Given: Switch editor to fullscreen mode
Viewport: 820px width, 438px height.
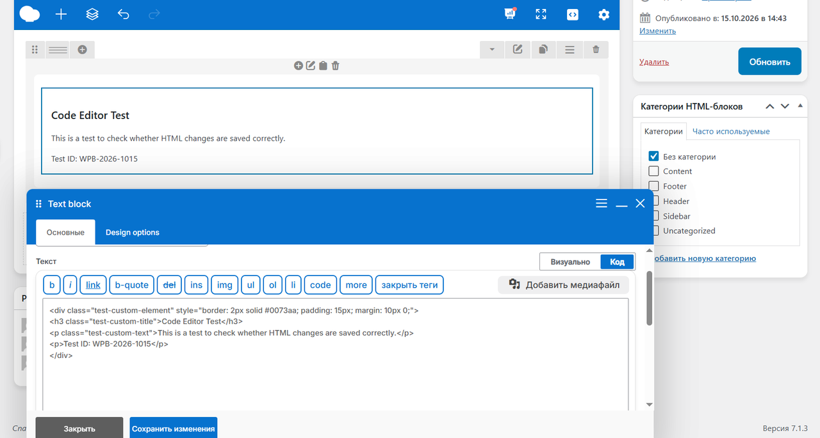Looking at the screenshot, I should coord(541,14).
